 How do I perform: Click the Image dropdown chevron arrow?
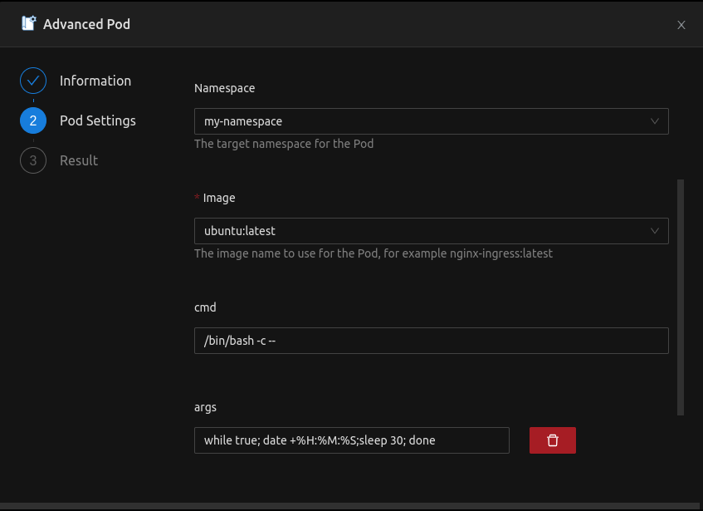pos(655,231)
